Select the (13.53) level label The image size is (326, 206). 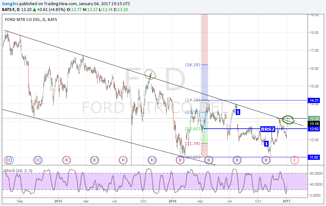tap(193, 112)
